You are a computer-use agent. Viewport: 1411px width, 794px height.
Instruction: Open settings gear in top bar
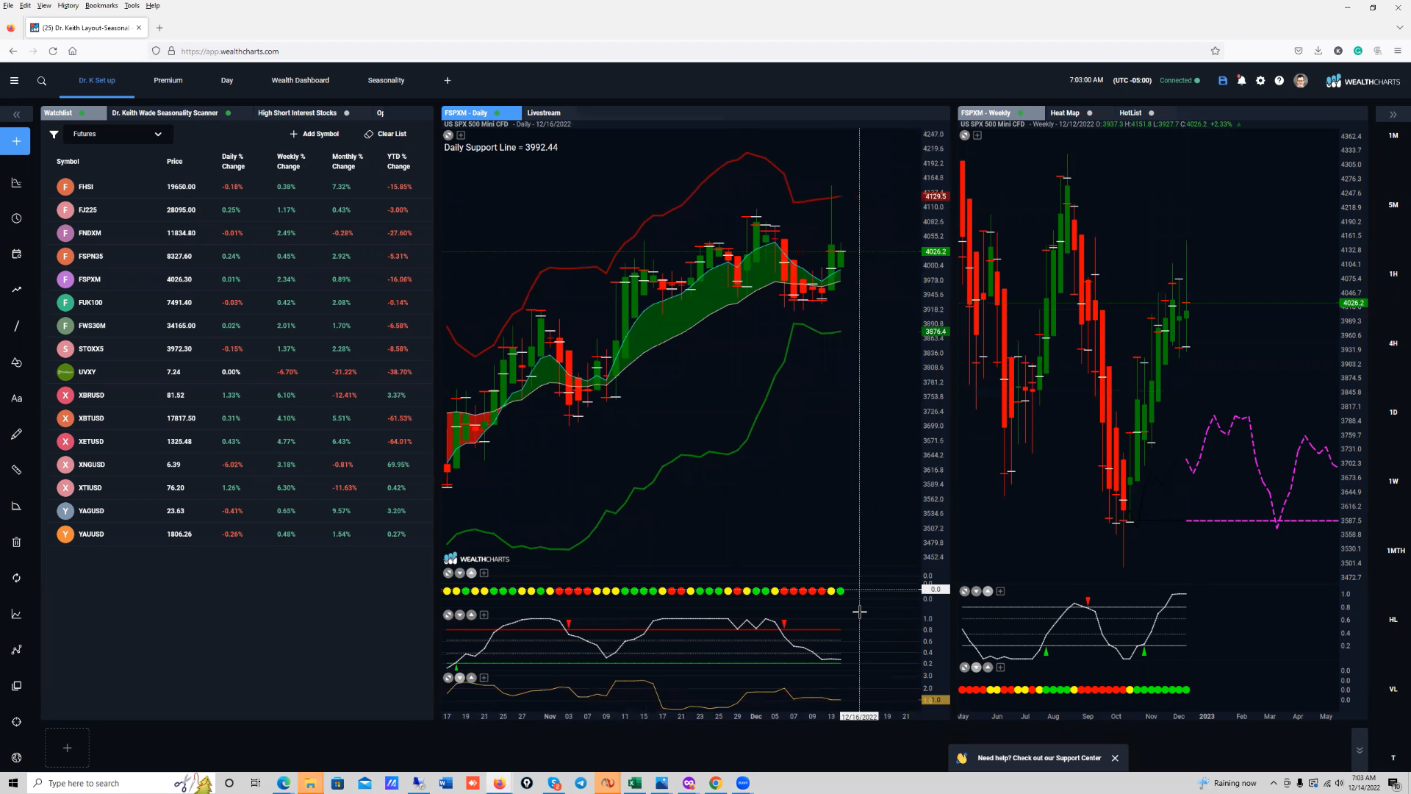point(1260,81)
